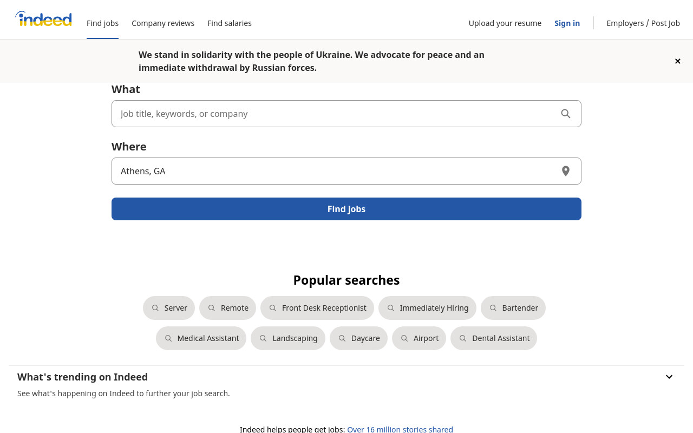The height and width of the screenshot is (433, 693).
Task: Choose the Server popular search
Action: [169, 308]
